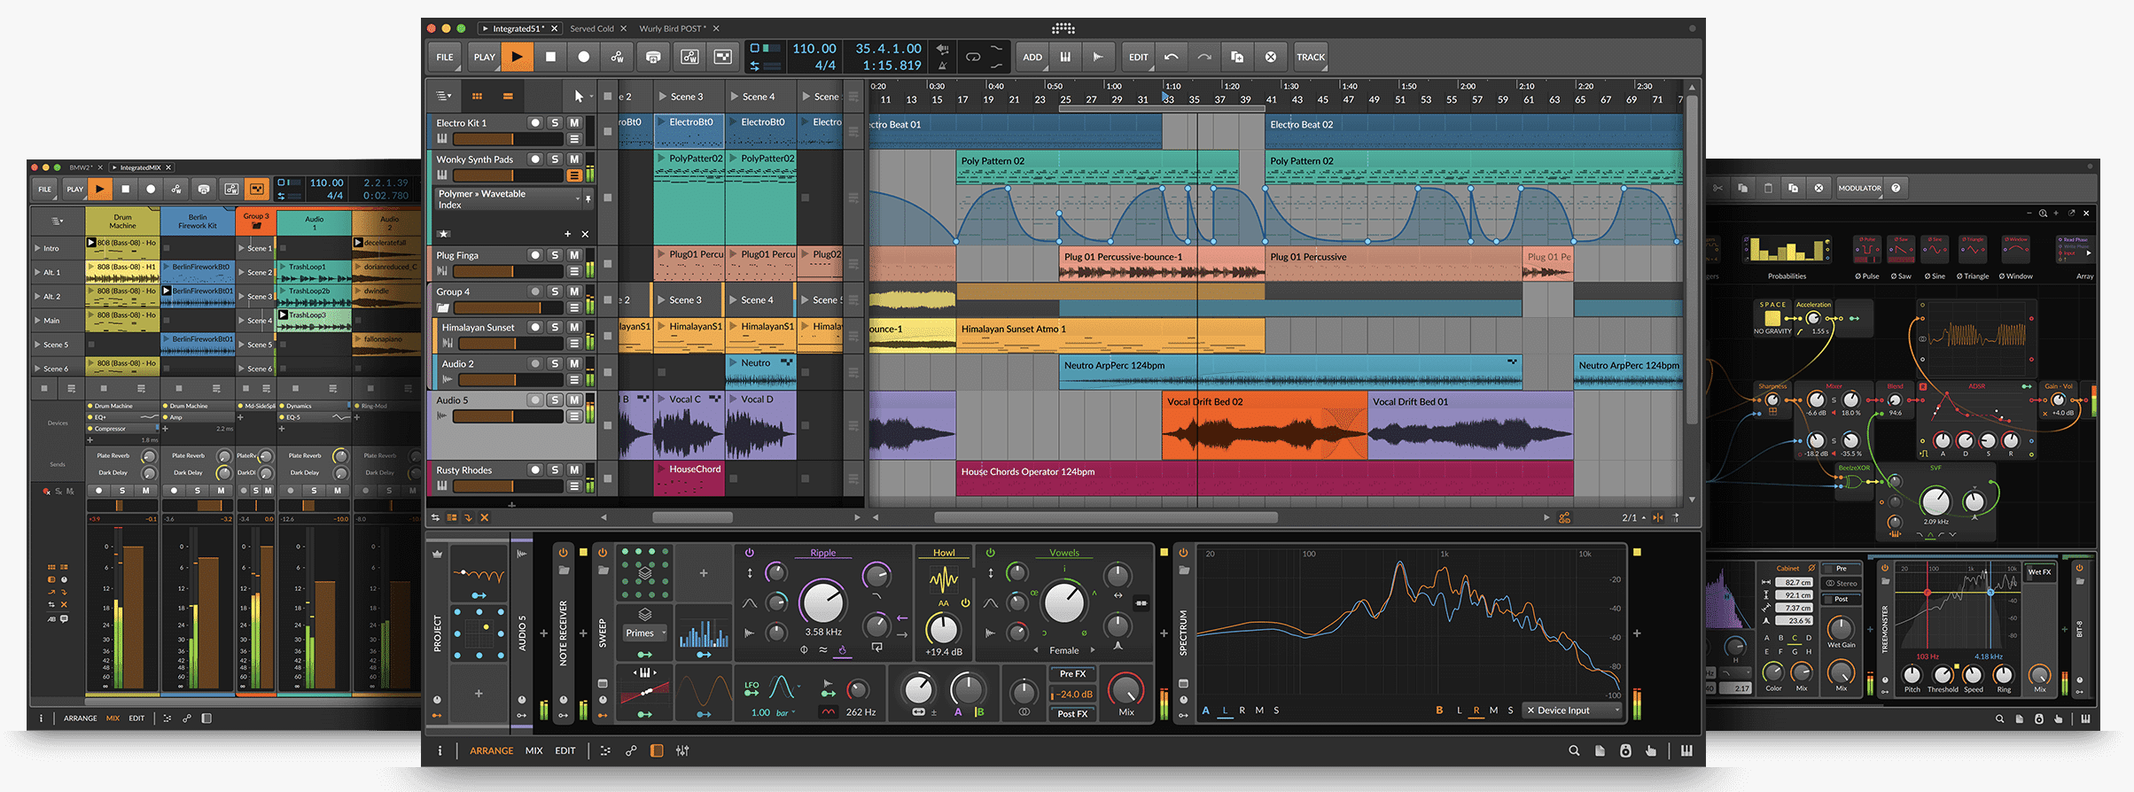Toggle the mixer sliders icon in center footer

[x=682, y=751]
